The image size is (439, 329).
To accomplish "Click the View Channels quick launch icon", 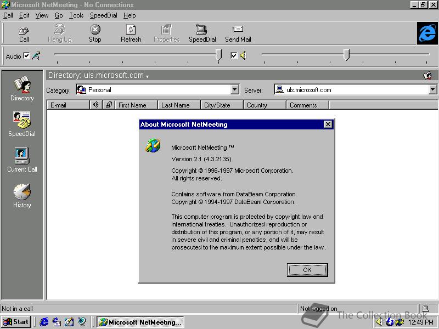I will click(82, 322).
